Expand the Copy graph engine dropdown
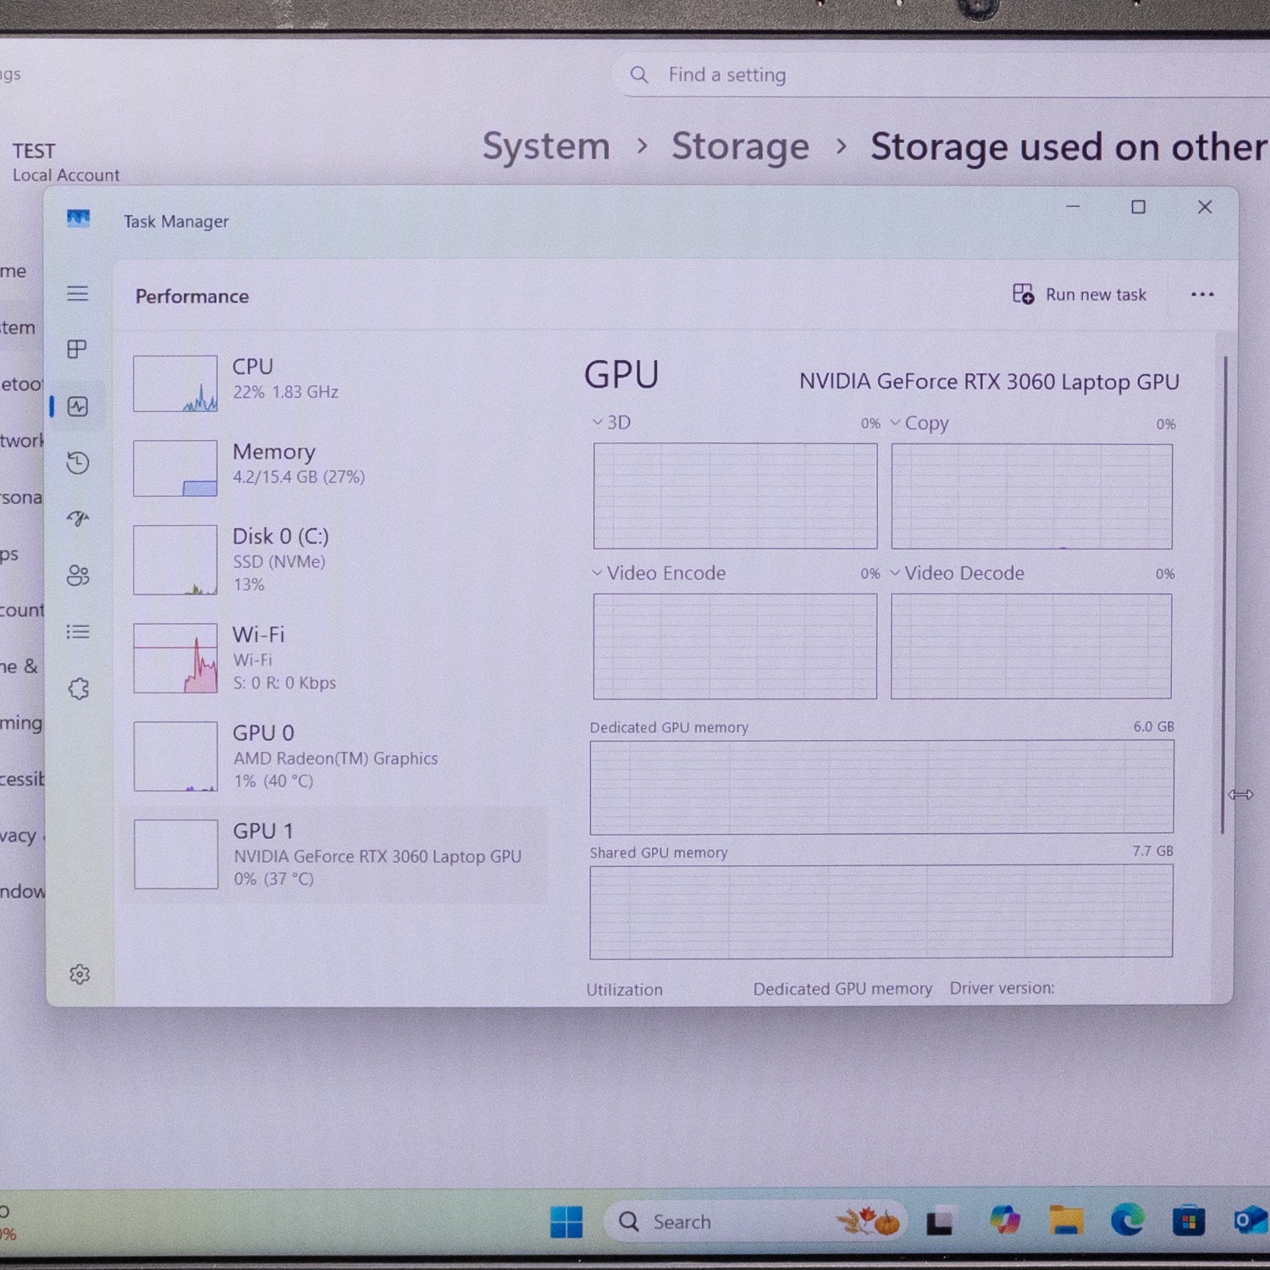The image size is (1270, 1270). tap(919, 423)
